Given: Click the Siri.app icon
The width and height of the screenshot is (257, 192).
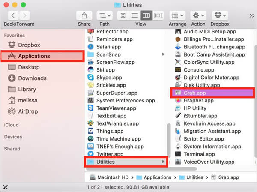Looking at the screenshot, I should (91, 70).
